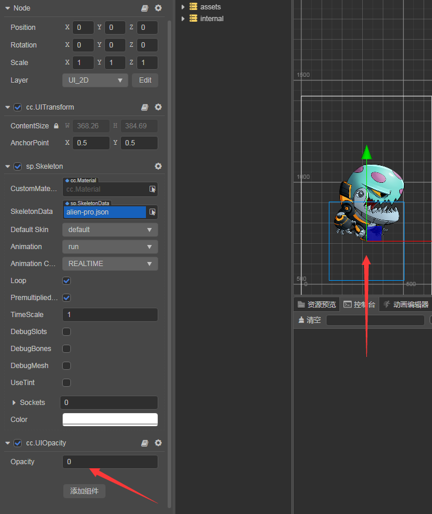Click the cc.Material empty asset field
The image size is (432, 514).
(106, 189)
